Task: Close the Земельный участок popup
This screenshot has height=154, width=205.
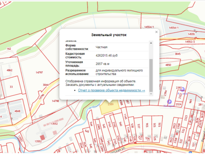Action: pyautogui.click(x=156, y=32)
